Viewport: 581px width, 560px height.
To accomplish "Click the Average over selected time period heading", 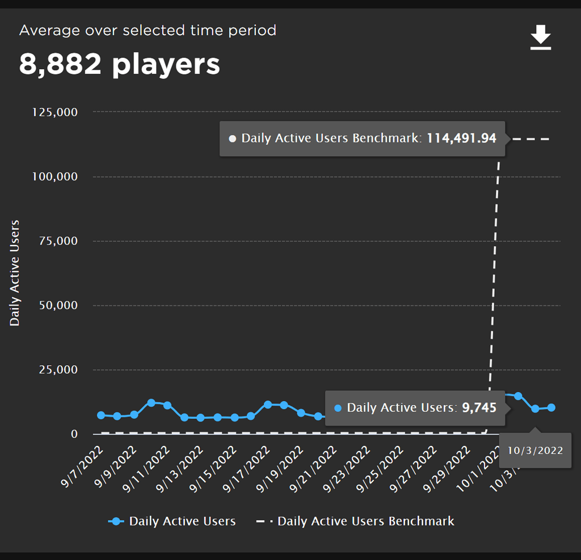I will (148, 30).
